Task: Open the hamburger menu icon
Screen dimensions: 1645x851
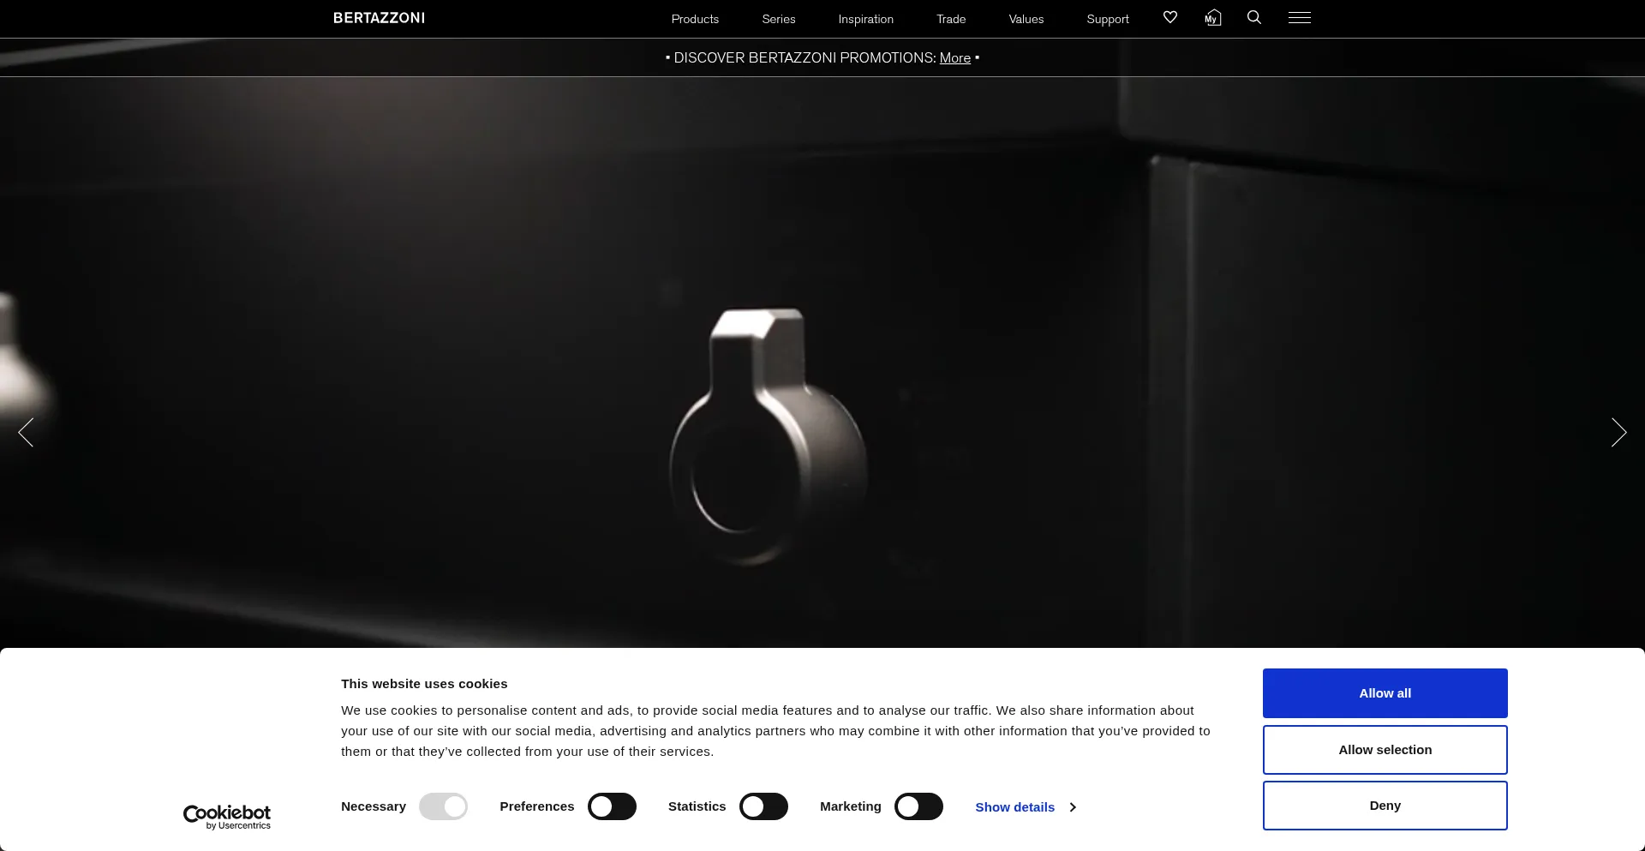Action: point(1299,18)
